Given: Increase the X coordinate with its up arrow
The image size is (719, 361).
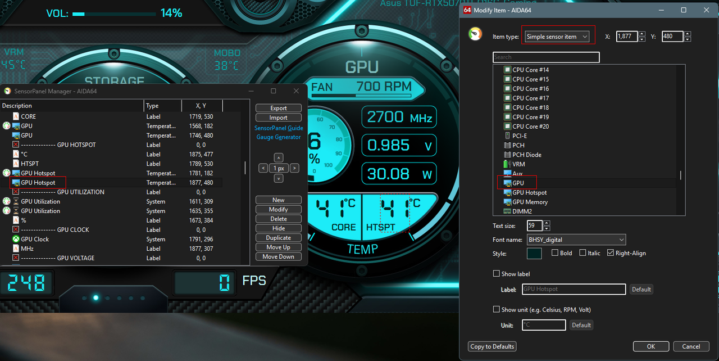Looking at the screenshot, I should [x=642, y=34].
